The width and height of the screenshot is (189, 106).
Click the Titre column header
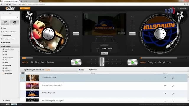click(93, 73)
